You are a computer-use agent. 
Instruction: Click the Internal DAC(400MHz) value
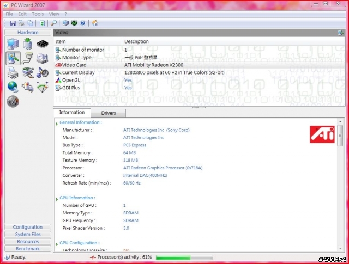[145, 175]
